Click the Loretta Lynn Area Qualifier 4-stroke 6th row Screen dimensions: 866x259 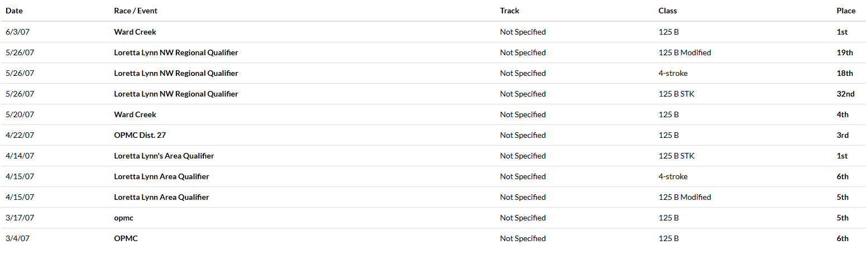click(433, 176)
